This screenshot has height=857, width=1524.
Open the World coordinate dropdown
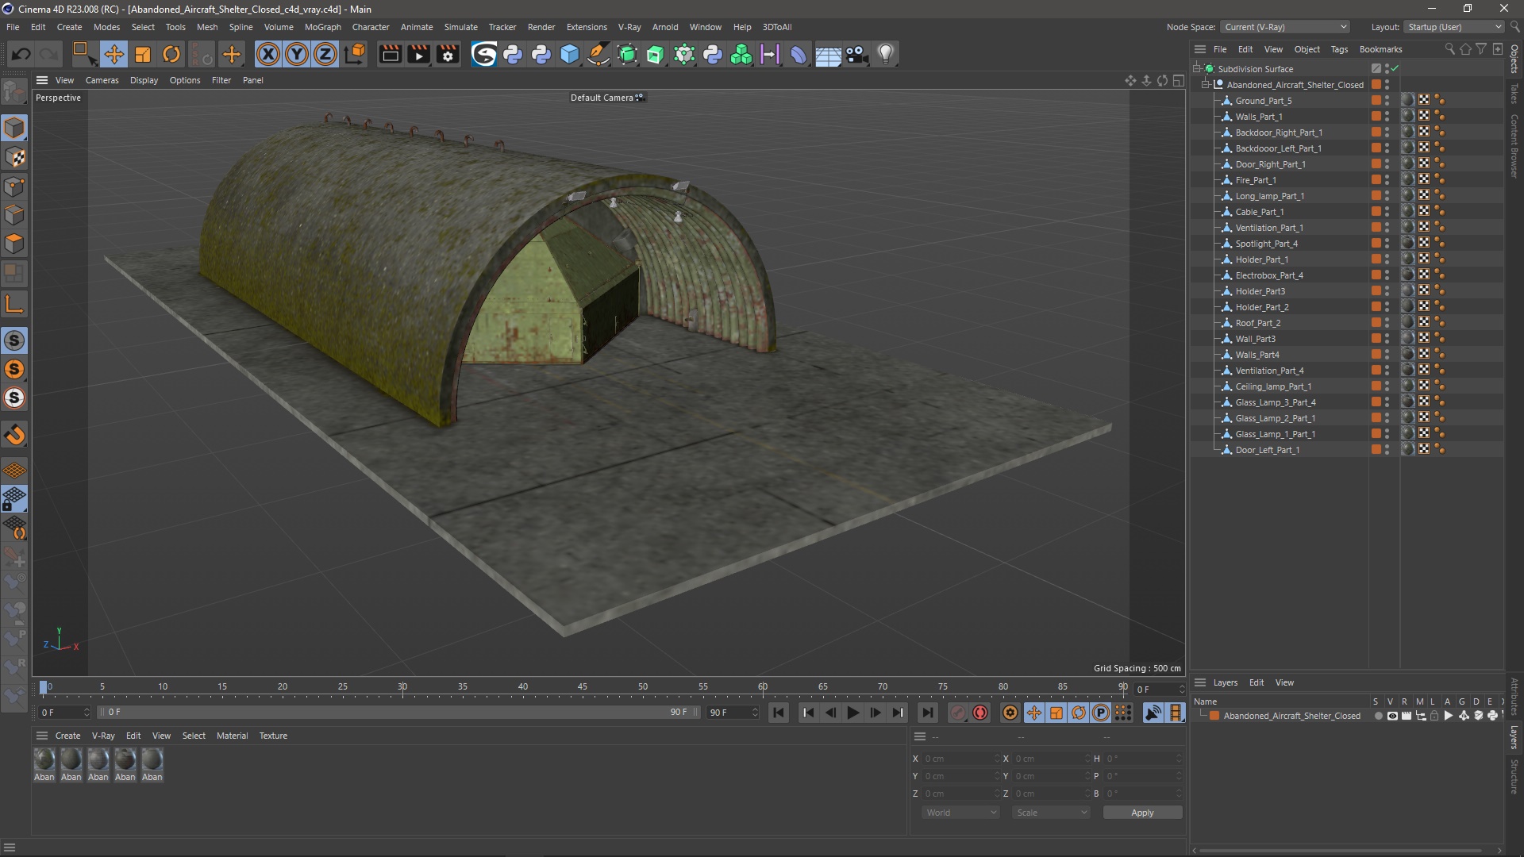pos(961,813)
